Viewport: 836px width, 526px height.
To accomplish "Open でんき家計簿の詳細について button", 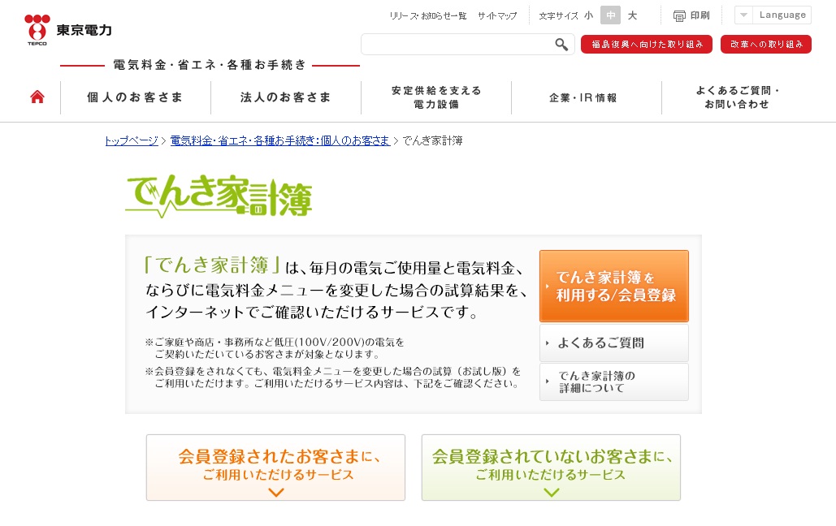I will click(614, 382).
